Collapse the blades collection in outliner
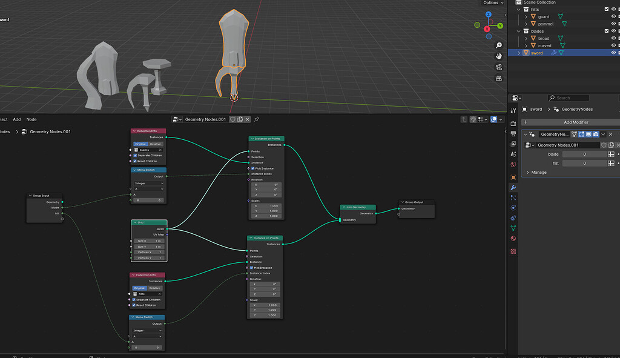The image size is (620, 358). click(519, 31)
